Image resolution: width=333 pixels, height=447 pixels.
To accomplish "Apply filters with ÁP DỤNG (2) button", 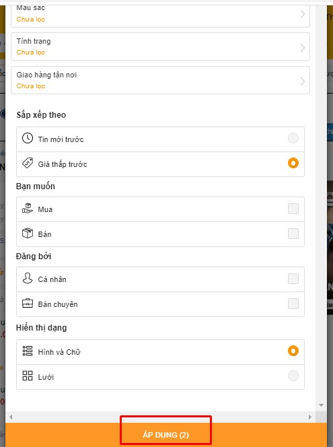I will (x=166, y=435).
